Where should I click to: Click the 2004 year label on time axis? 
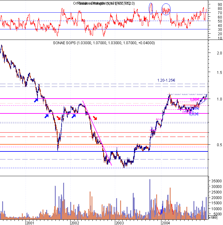pos(166,223)
